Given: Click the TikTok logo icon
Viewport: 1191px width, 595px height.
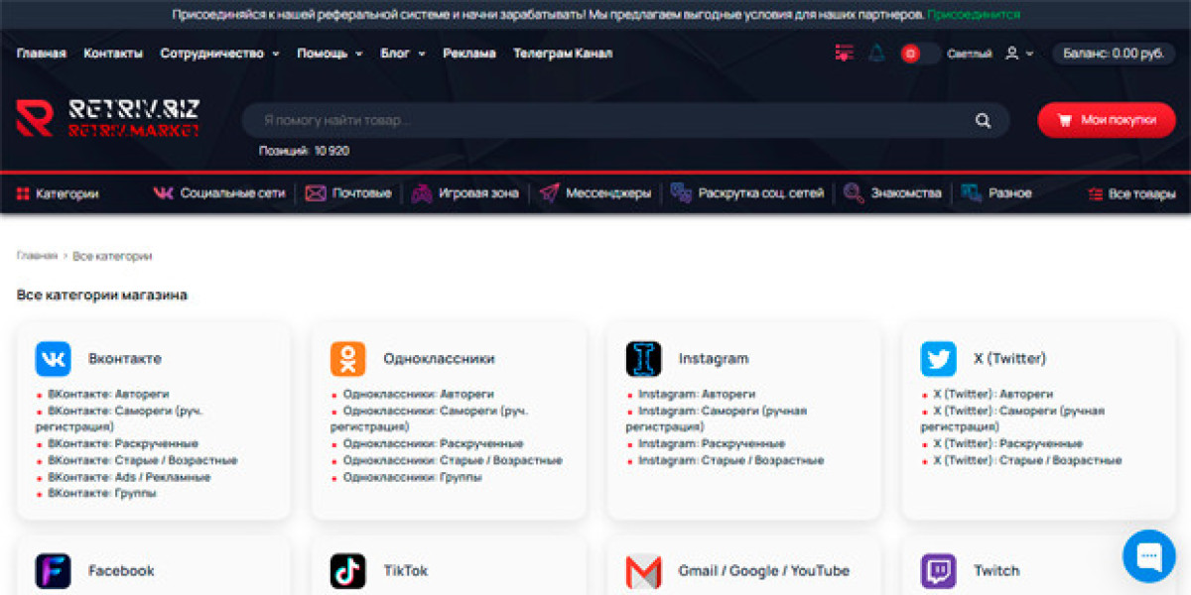Looking at the screenshot, I should click(348, 571).
